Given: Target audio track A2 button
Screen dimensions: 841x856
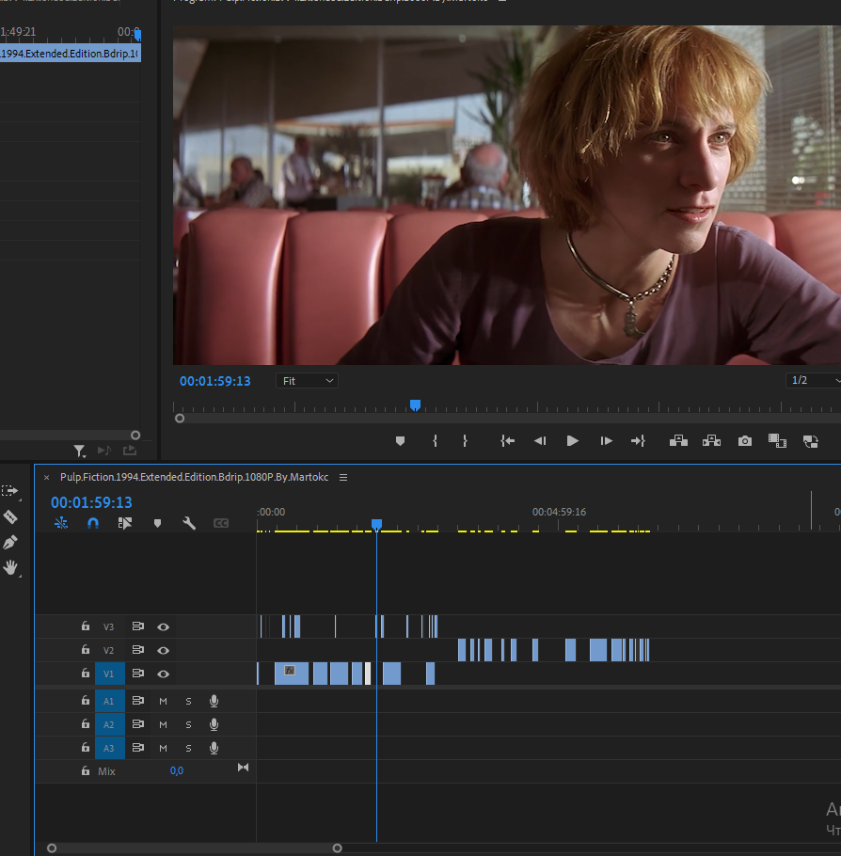Looking at the screenshot, I should pos(110,724).
